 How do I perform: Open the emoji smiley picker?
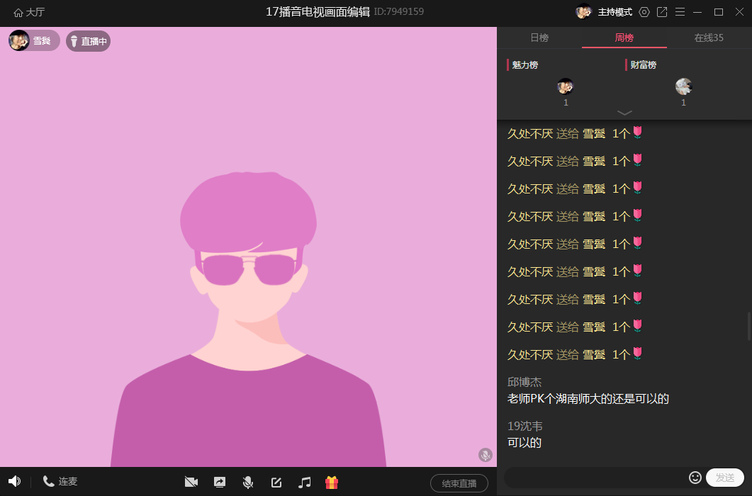click(695, 478)
